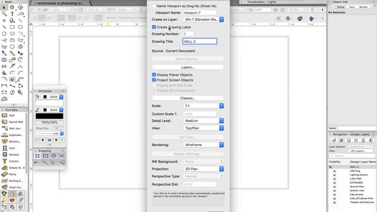The image size is (377, 212).
Task: Select the Regular Polygon hexagon tool
Action: pyautogui.click(x=12, y=47)
